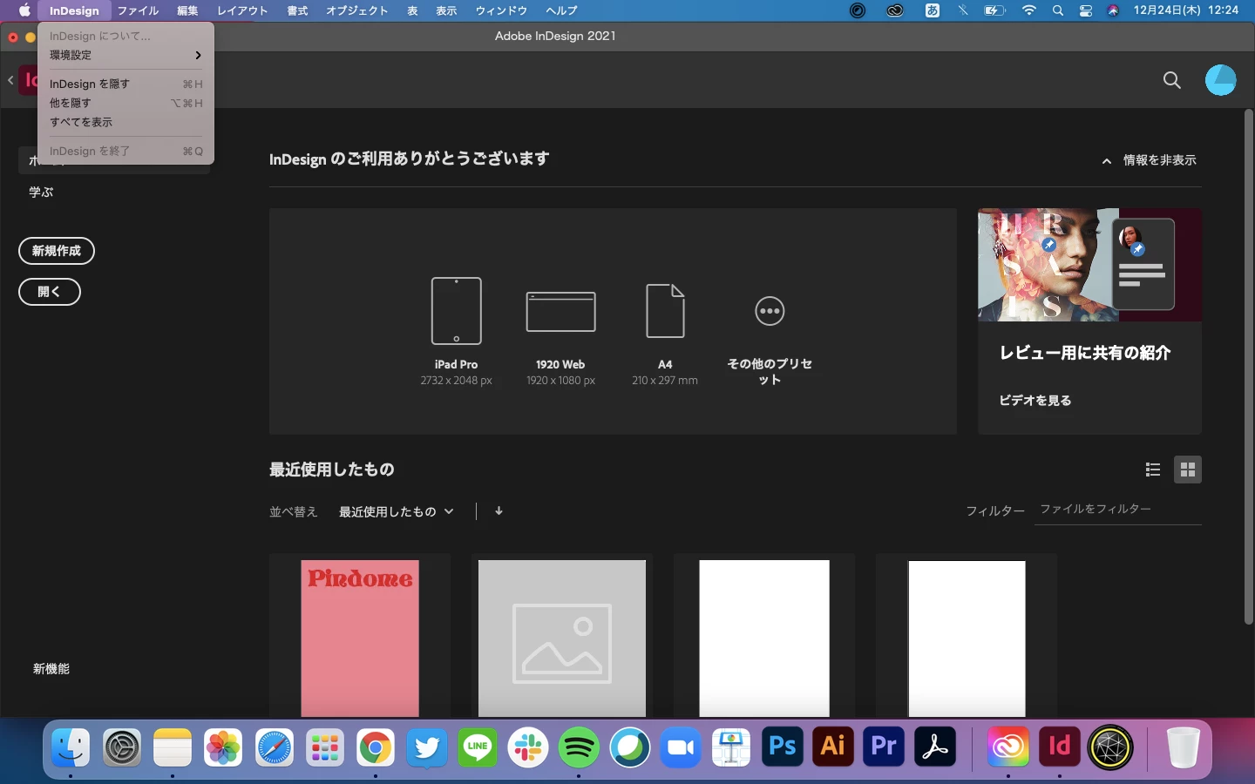Open the ファイル menu

[x=138, y=10]
